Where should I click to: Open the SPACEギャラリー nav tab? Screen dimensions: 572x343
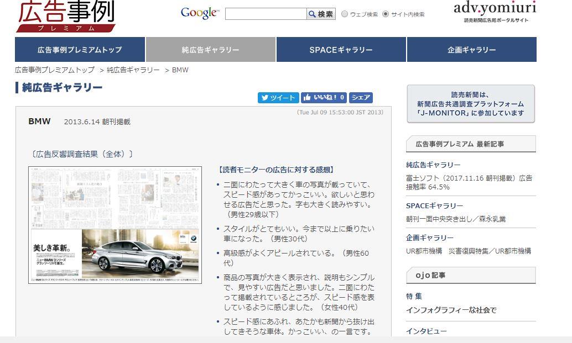(341, 50)
